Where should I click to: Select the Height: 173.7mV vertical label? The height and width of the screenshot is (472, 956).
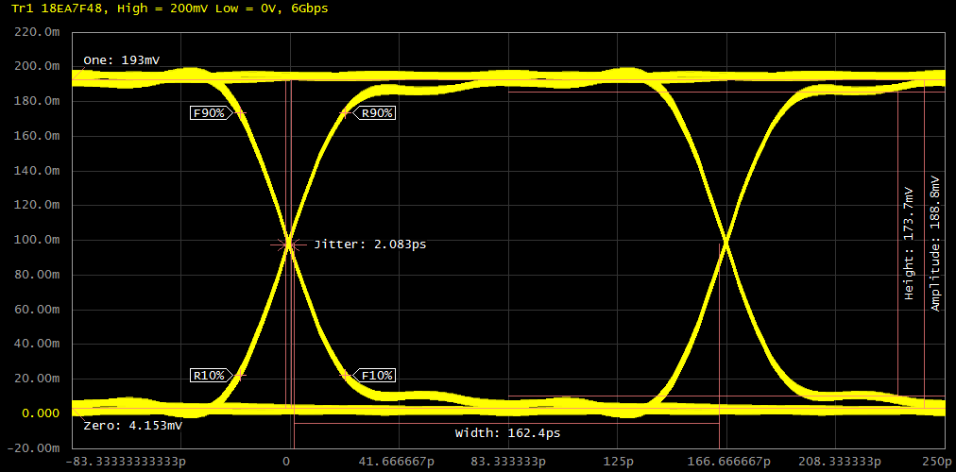pyautogui.click(x=909, y=243)
